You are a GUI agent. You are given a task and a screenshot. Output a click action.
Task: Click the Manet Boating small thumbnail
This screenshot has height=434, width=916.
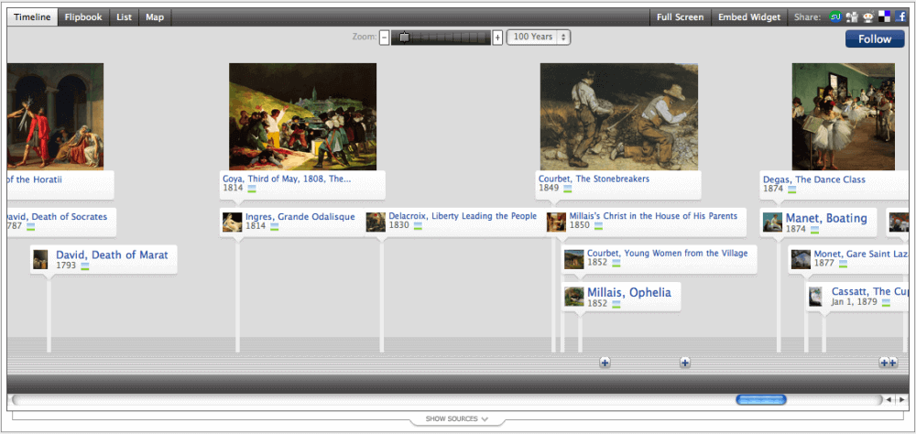click(772, 222)
